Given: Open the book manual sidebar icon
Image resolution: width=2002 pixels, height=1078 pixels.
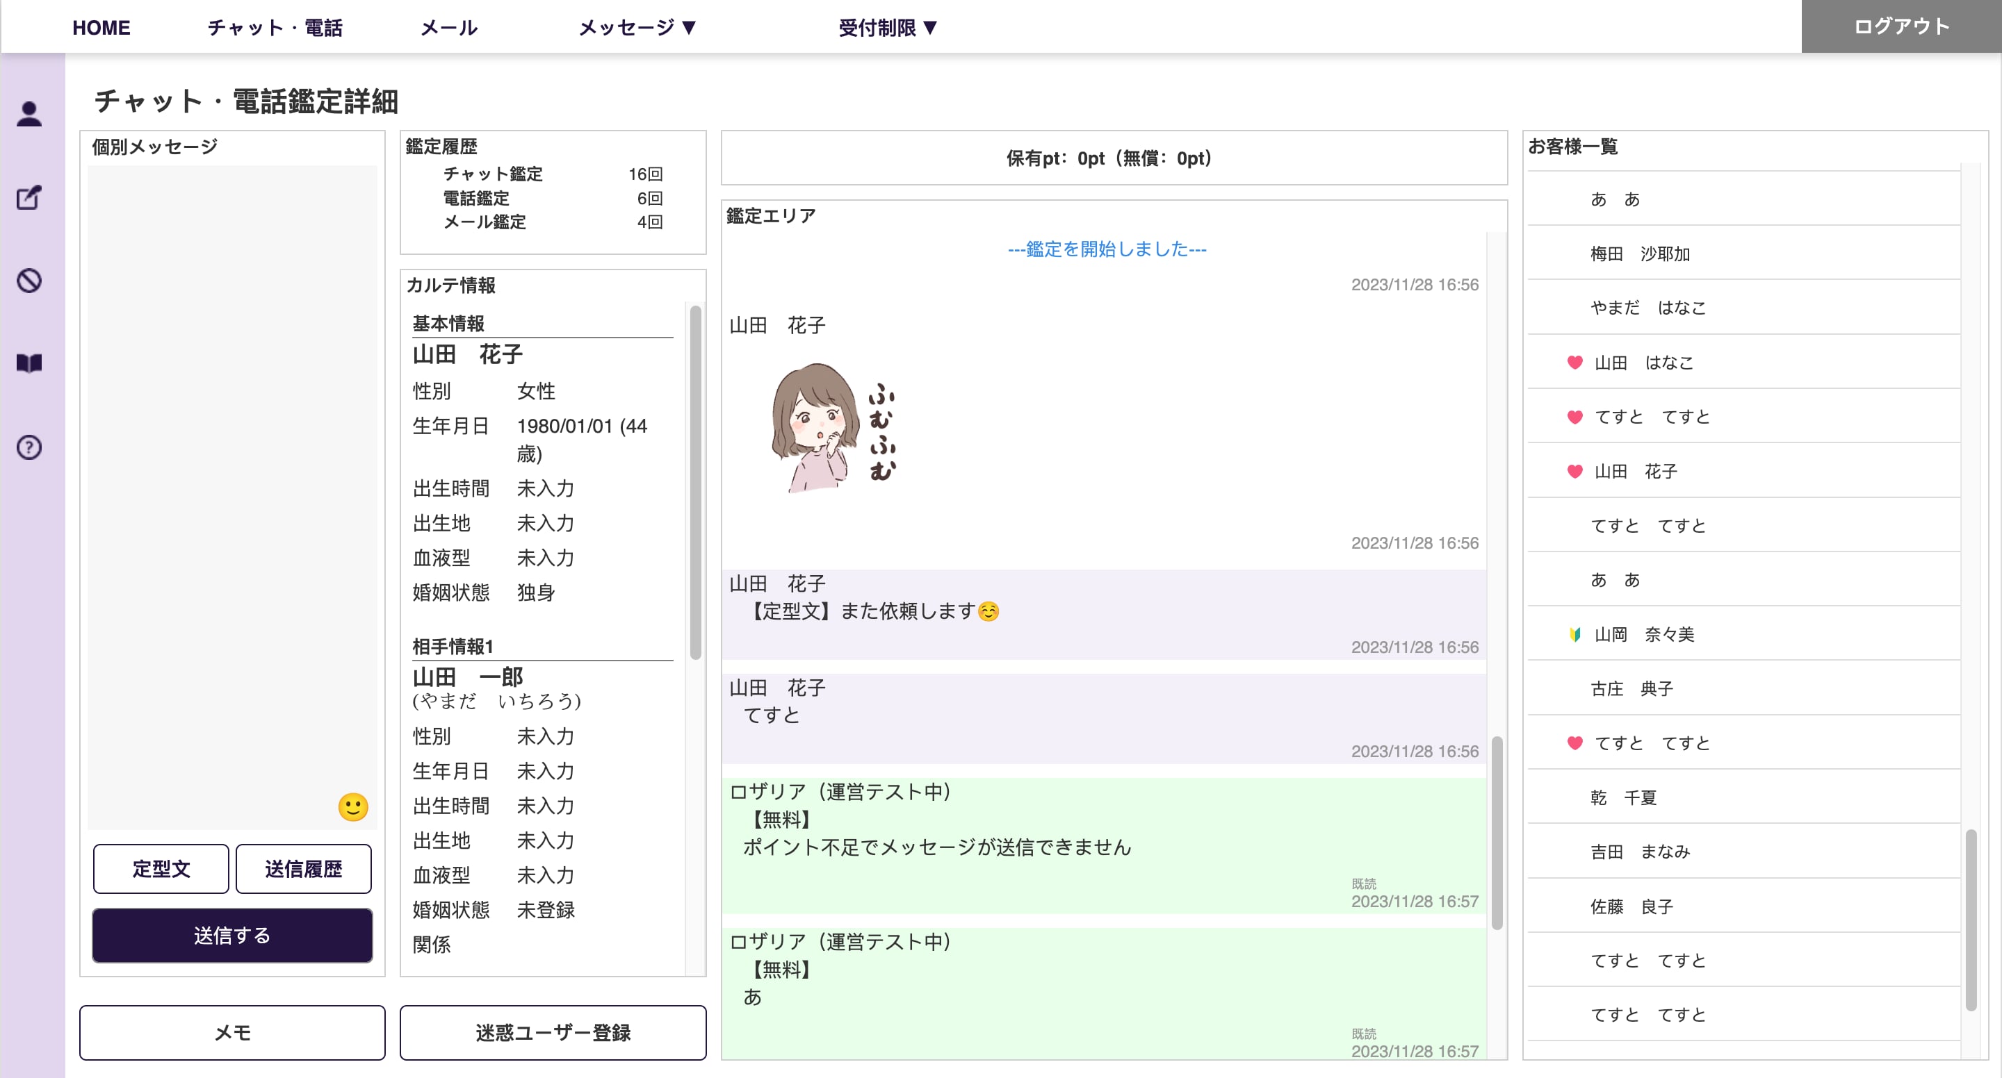Looking at the screenshot, I should coord(29,363).
